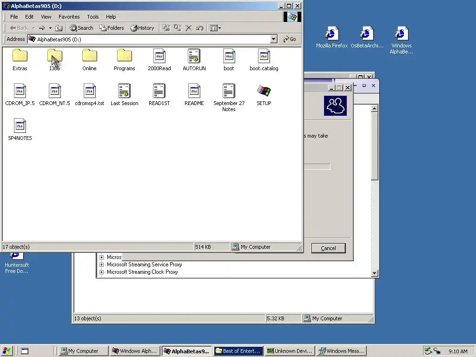Select the boot.catalog file
The image size is (476, 357).
click(264, 59)
